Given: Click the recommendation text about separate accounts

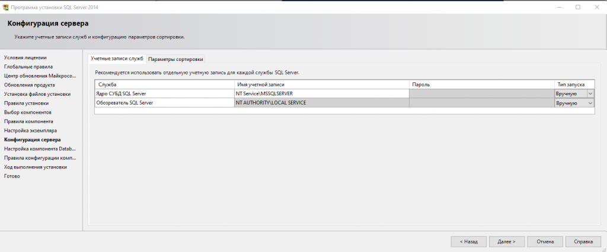Looking at the screenshot, I should (x=197, y=72).
